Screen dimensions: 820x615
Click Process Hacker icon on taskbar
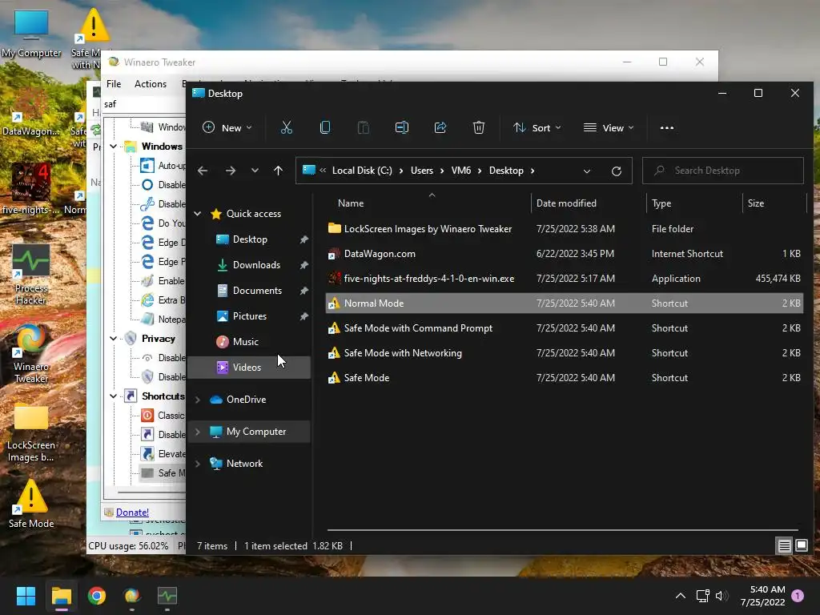pyautogui.click(x=167, y=596)
